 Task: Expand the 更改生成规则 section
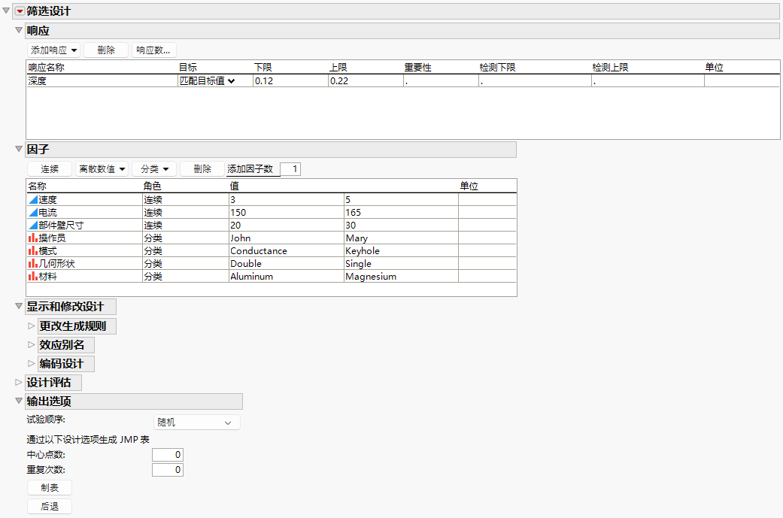coord(32,326)
